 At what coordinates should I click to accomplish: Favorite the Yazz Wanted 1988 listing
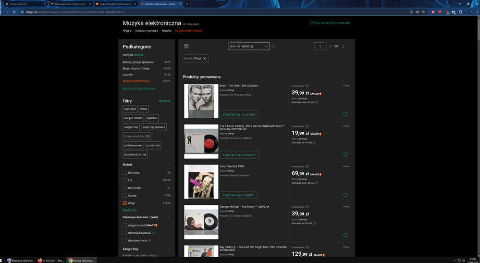[x=345, y=195]
